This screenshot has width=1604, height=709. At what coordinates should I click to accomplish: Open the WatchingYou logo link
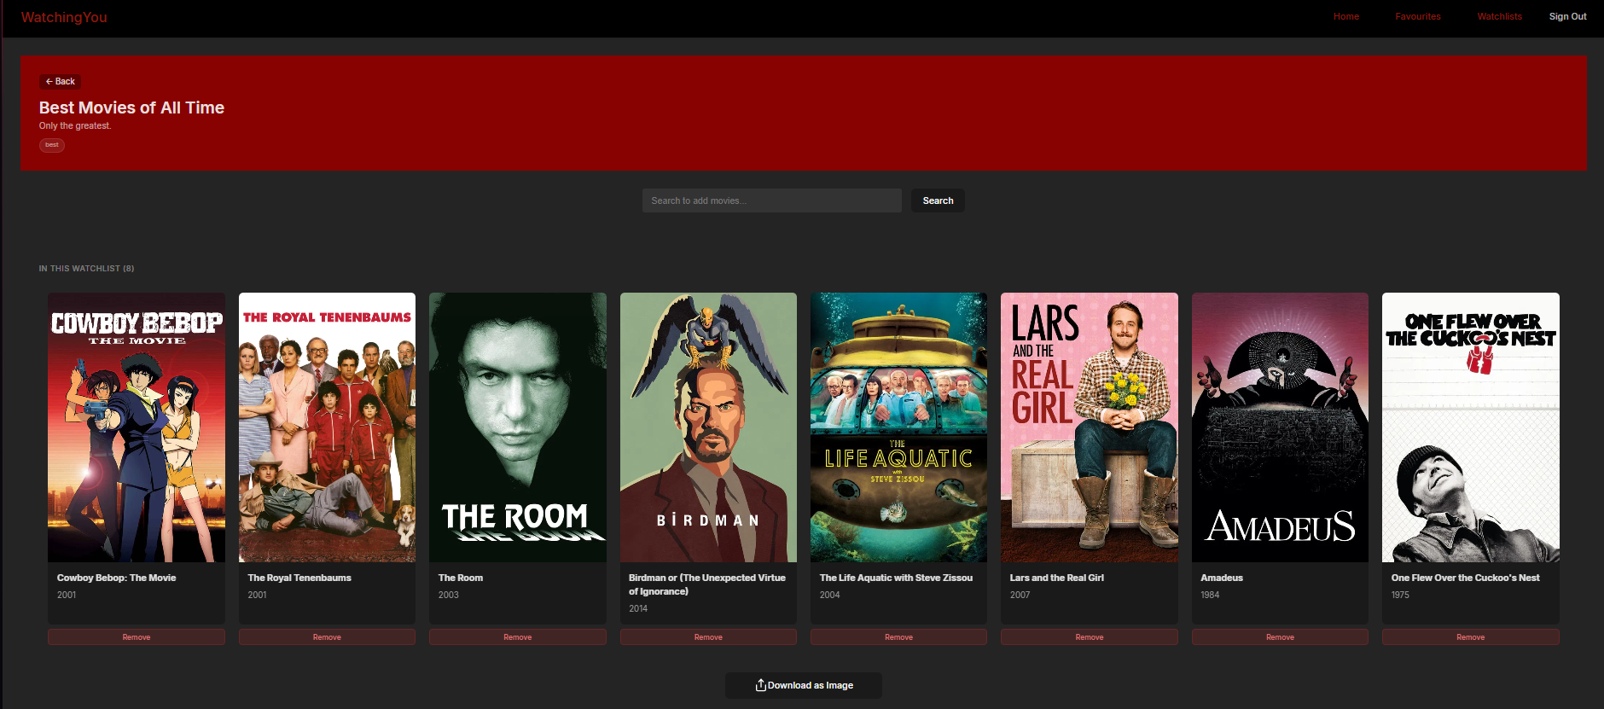pos(64,17)
